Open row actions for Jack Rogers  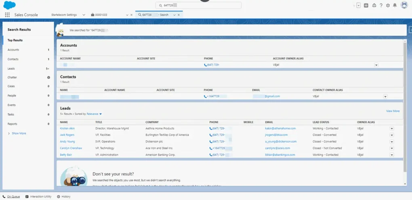tap(392, 135)
